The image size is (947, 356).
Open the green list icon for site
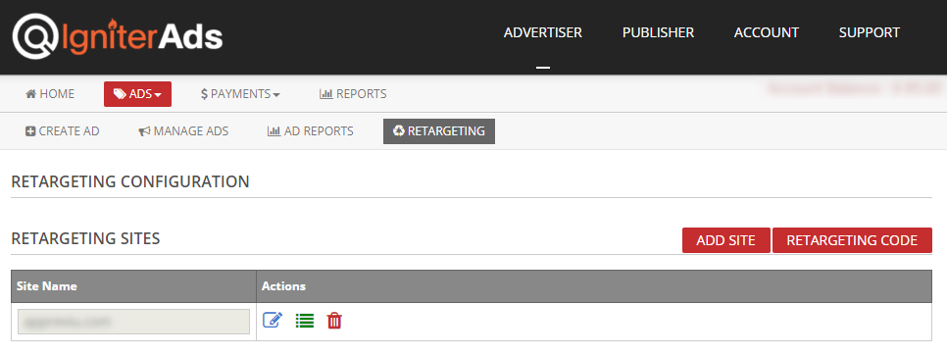click(304, 321)
